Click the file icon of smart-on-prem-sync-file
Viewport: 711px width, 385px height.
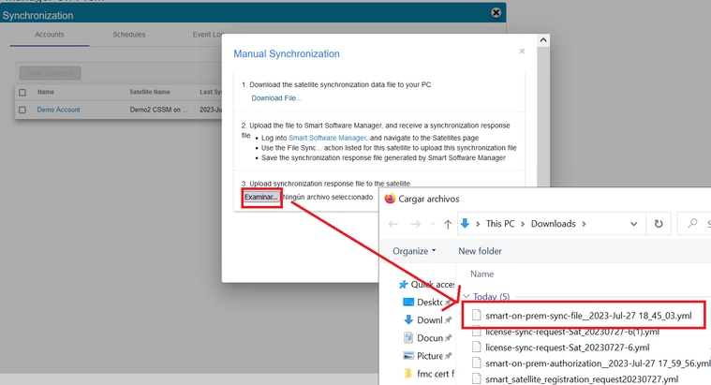(x=476, y=315)
